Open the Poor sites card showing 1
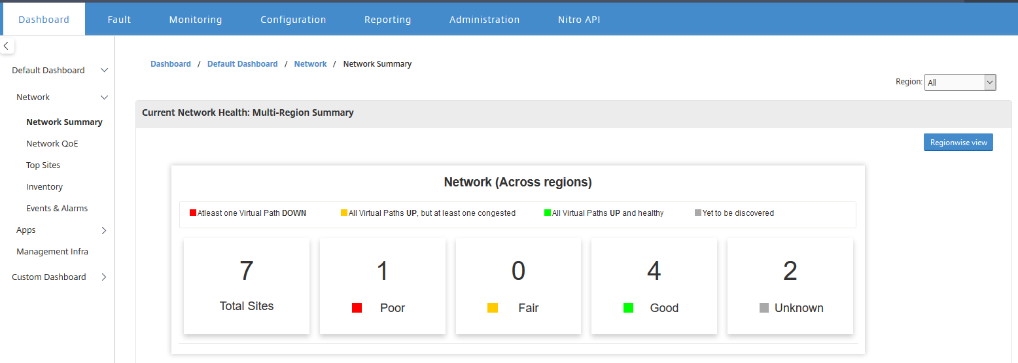The width and height of the screenshot is (1018, 363). point(383,286)
